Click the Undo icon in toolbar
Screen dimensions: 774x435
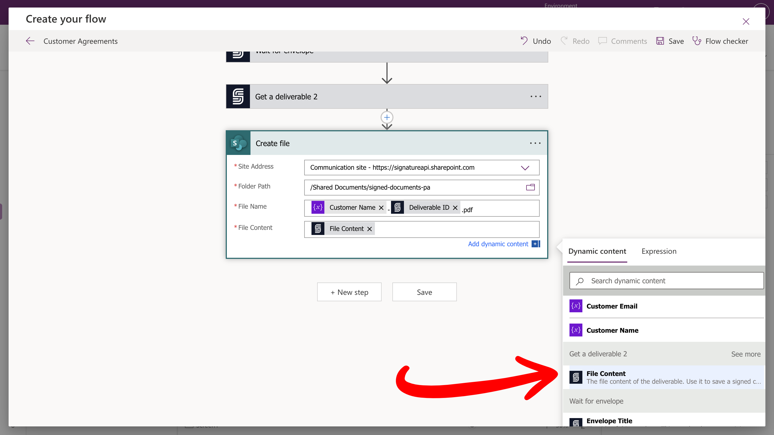(524, 41)
